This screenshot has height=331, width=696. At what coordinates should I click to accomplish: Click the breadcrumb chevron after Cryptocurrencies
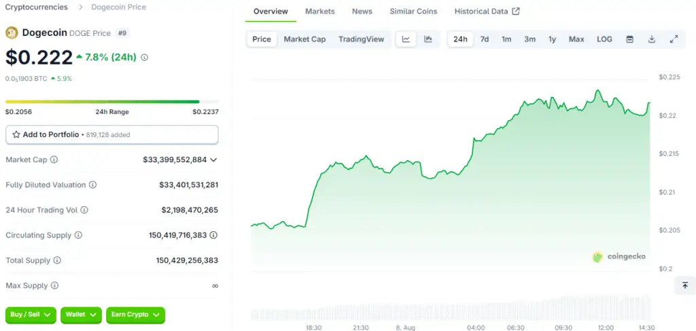tap(80, 7)
